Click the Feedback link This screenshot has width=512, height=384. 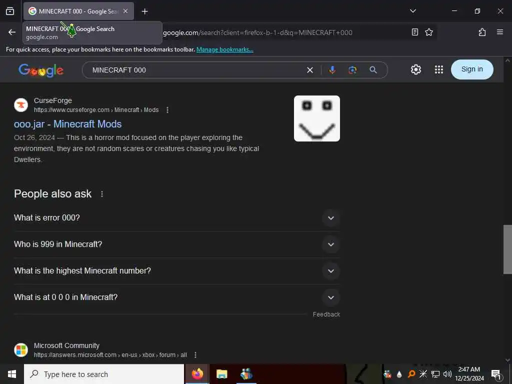(x=326, y=314)
